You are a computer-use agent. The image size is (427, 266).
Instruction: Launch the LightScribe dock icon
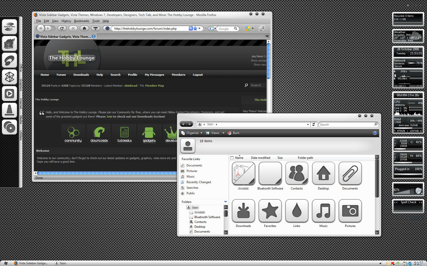9,27
